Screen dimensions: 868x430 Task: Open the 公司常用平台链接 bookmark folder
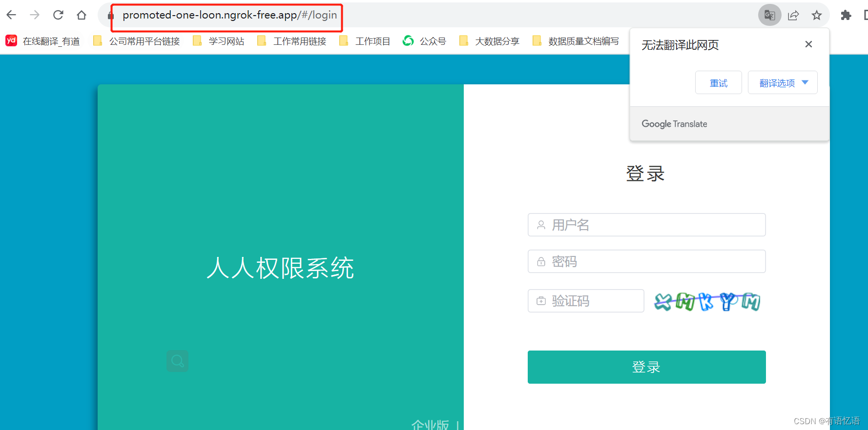point(137,41)
